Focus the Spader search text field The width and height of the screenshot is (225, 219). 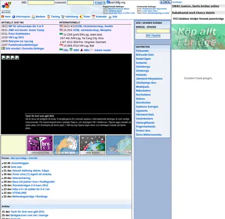[x=153, y=31]
